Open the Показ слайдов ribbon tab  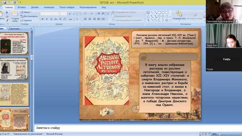tap(67, 7)
